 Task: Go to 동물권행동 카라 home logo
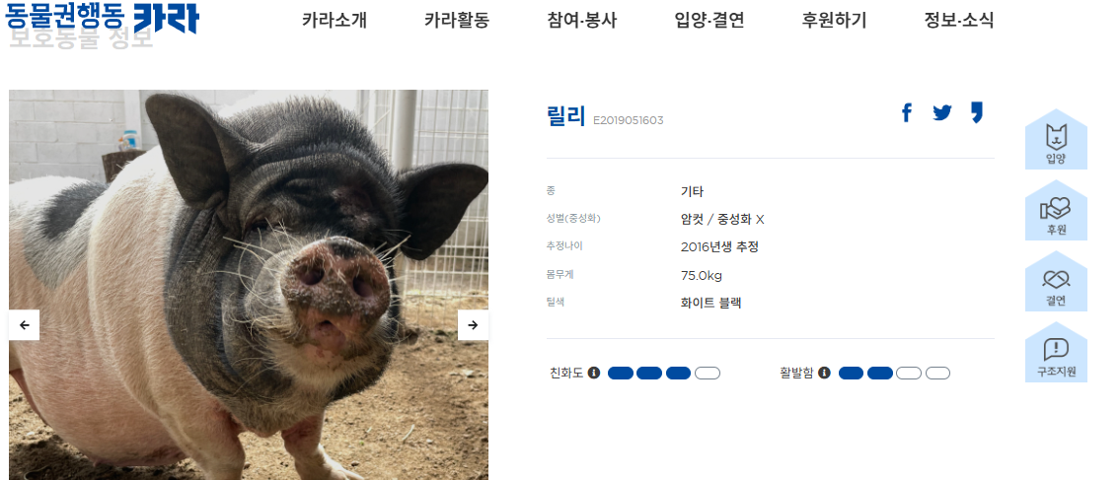tap(103, 18)
